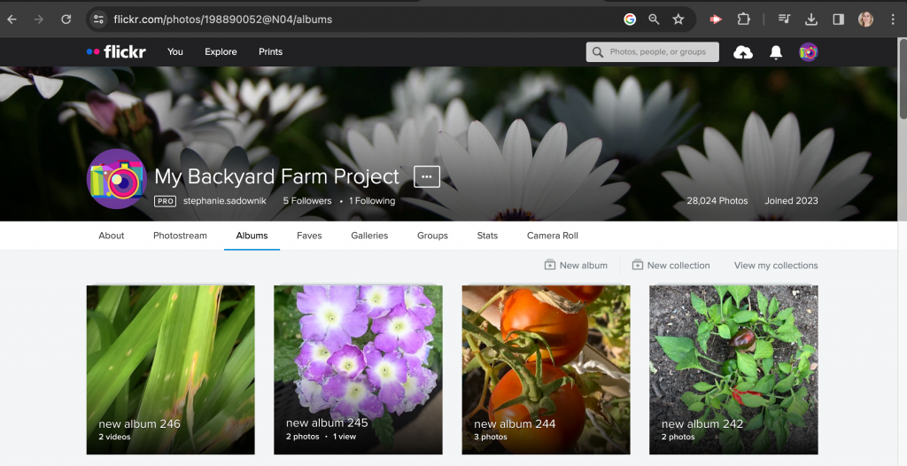The height and width of the screenshot is (466, 907).
Task: Click the upload cloud icon
Action: pos(743,52)
